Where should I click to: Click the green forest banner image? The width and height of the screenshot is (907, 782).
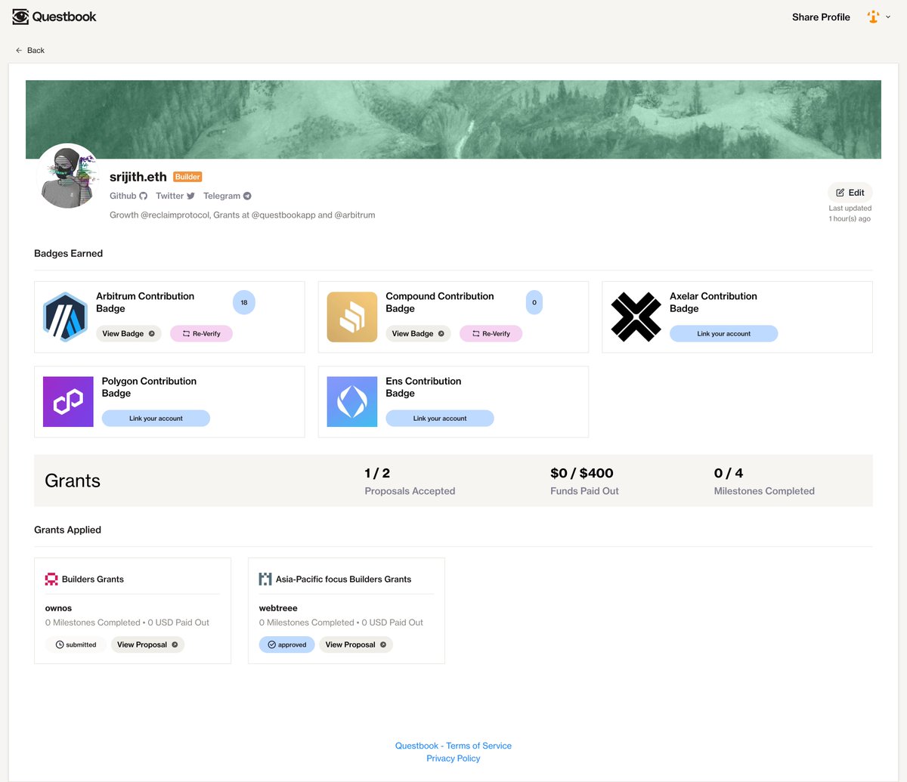(x=453, y=119)
